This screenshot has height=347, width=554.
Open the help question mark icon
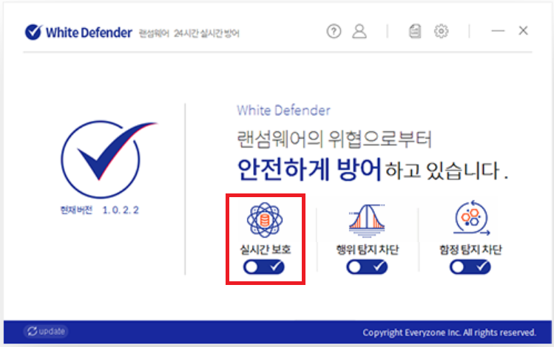click(334, 32)
